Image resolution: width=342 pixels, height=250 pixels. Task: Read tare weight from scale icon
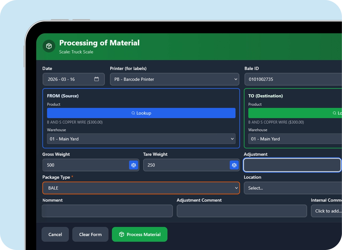[x=234, y=165]
